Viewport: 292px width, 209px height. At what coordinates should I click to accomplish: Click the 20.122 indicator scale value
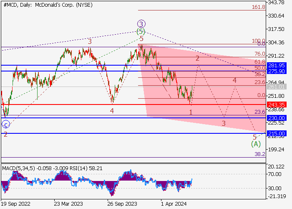[276, 167]
